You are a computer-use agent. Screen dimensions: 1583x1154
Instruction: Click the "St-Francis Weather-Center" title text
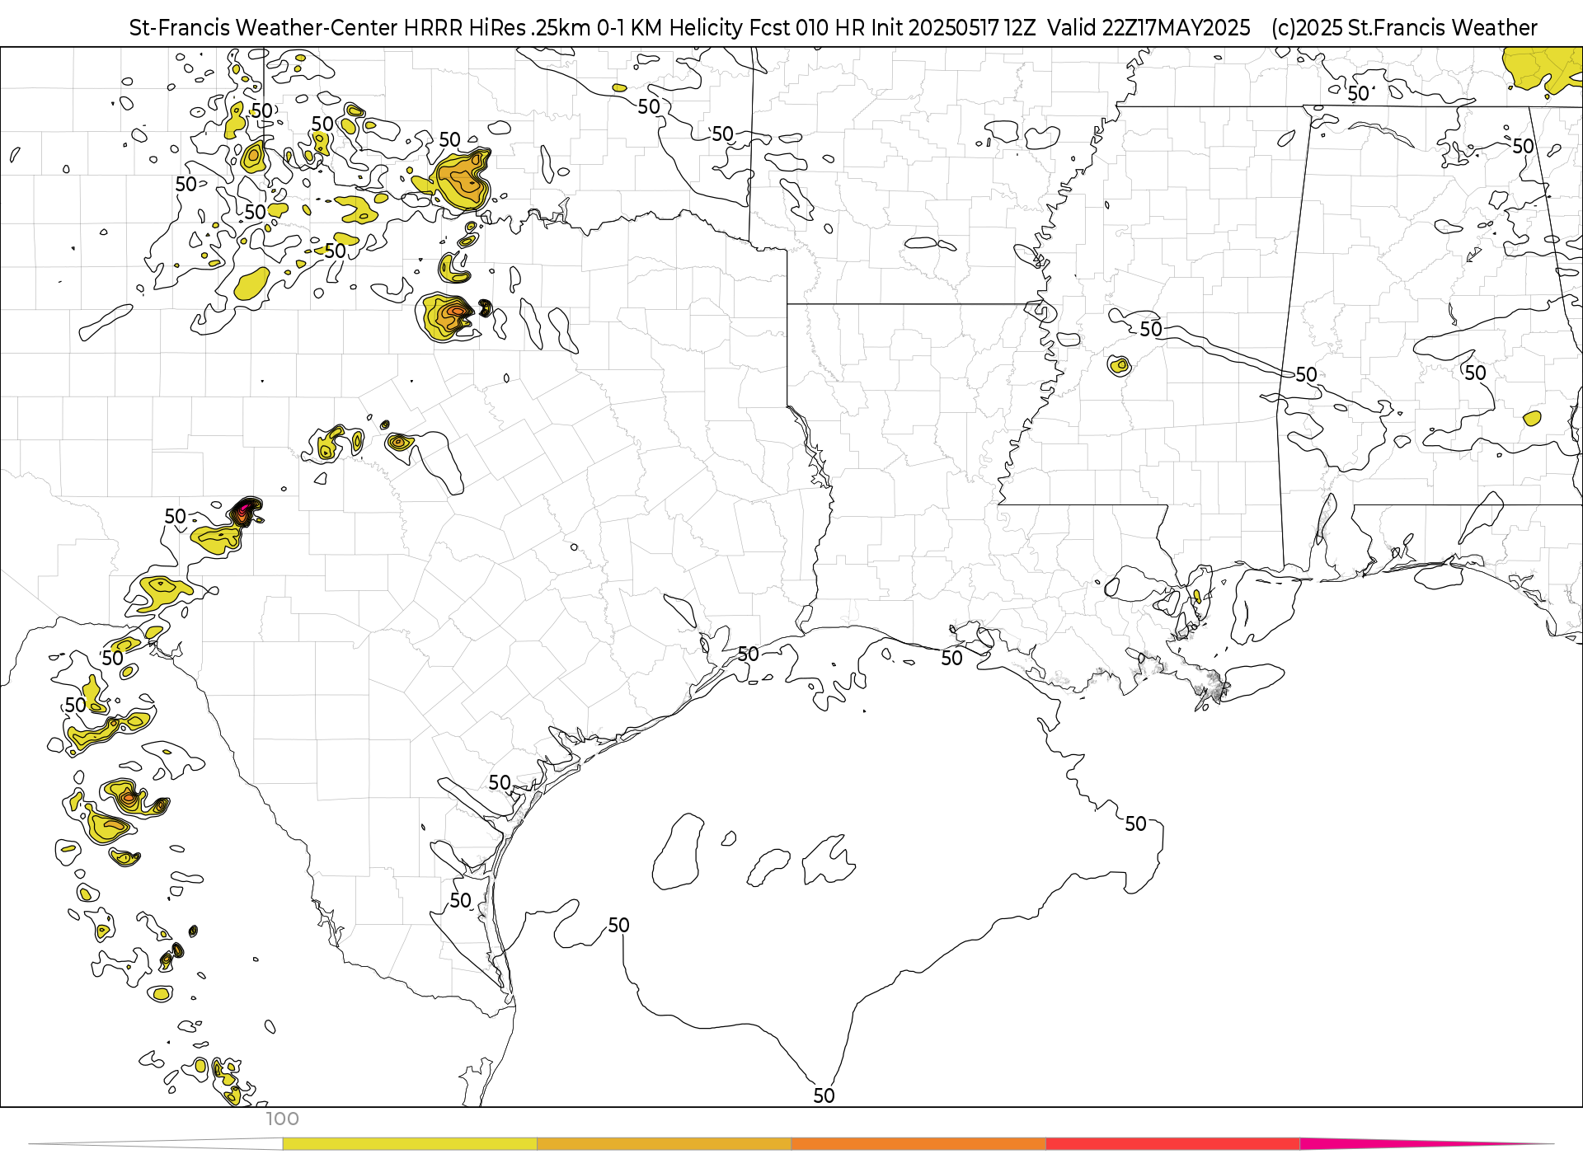tap(263, 28)
